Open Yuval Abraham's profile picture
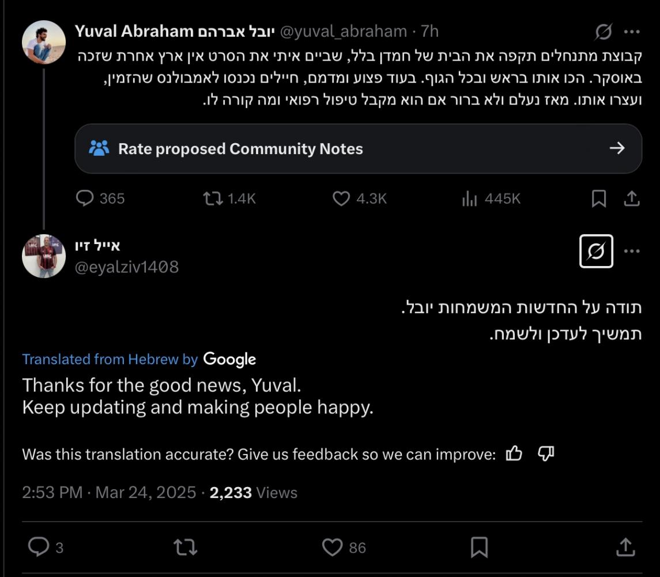The height and width of the screenshot is (577, 660). [x=44, y=42]
